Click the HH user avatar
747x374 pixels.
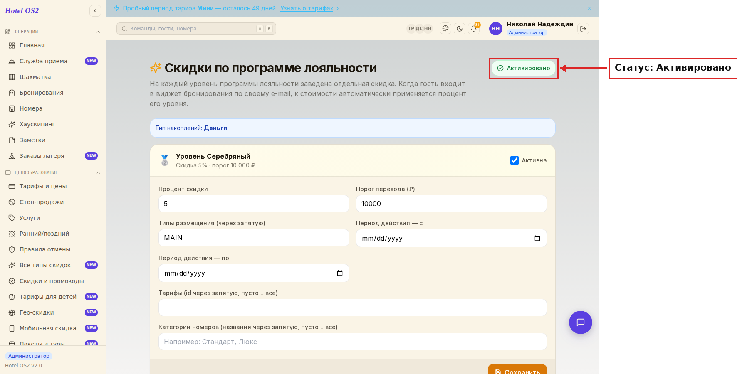point(496,29)
